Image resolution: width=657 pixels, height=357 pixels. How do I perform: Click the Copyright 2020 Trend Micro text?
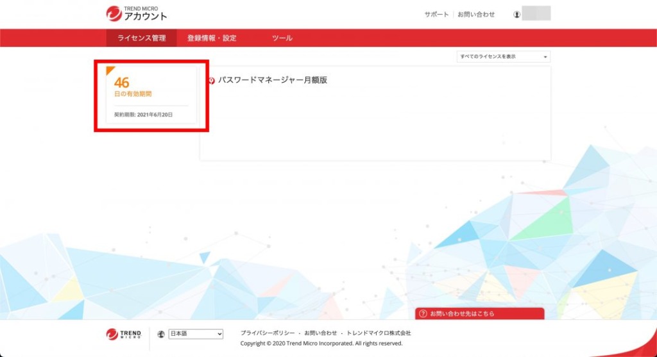point(321,343)
